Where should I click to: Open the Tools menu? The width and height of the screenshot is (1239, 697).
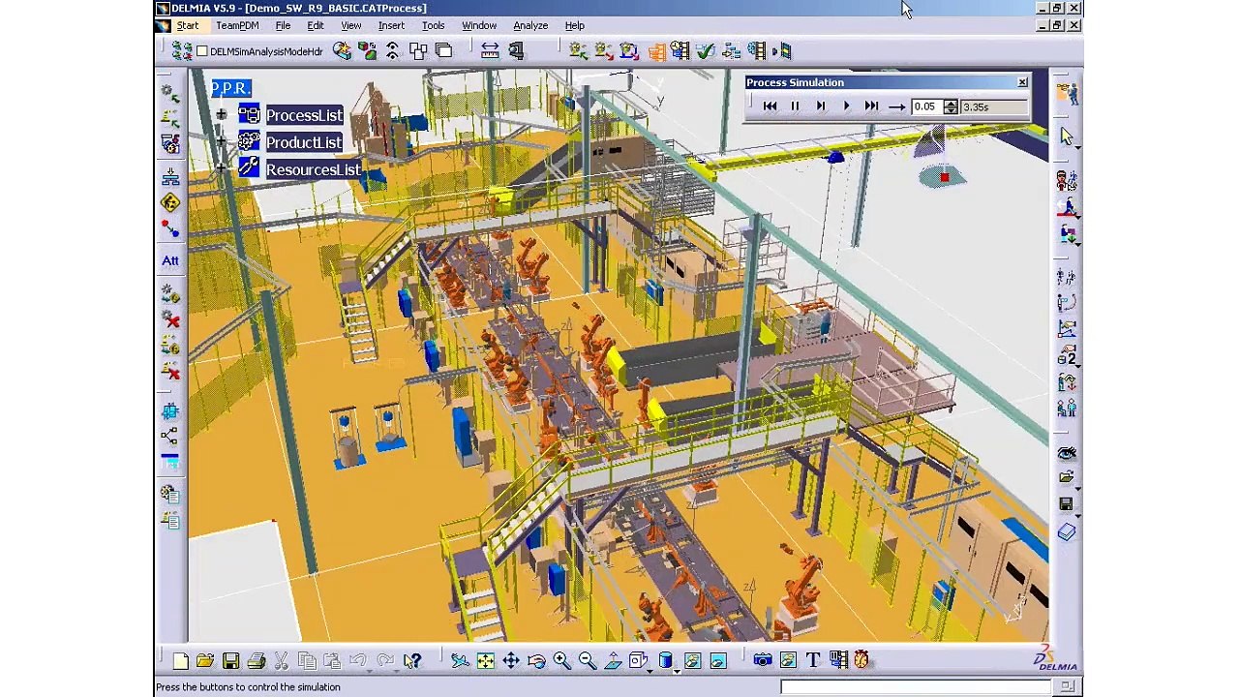[x=433, y=25]
